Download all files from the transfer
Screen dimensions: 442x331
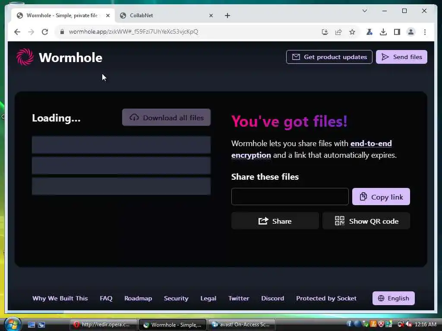tap(166, 117)
